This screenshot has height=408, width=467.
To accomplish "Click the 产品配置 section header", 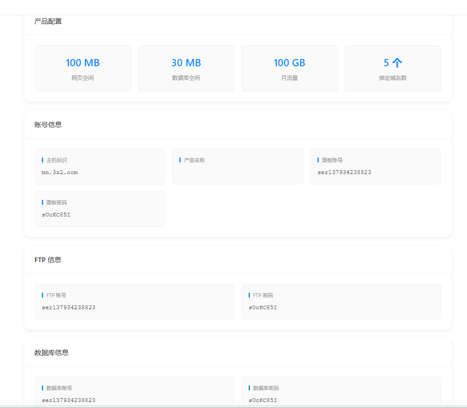I will click(x=47, y=21).
